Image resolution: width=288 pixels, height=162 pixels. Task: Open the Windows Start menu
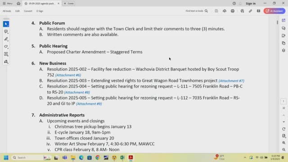pyautogui.click(x=6, y=157)
